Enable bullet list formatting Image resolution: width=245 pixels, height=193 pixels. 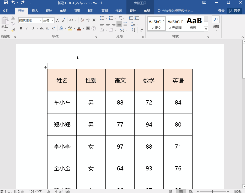click(x=102, y=18)
